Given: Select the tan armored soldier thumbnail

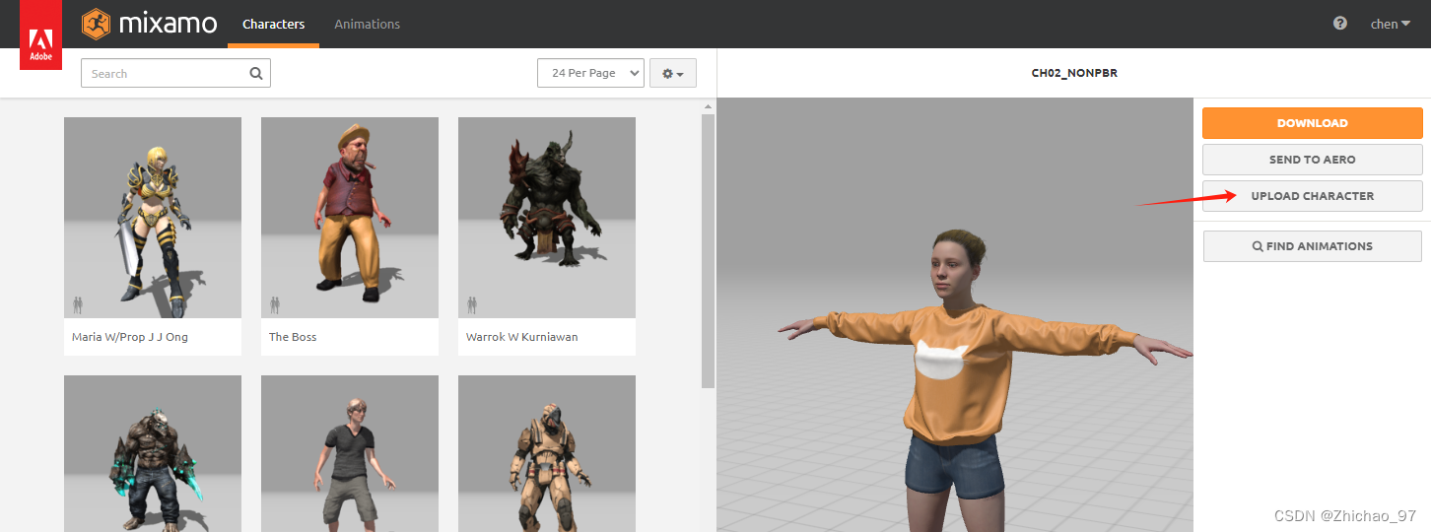Looking at the screenshot, I should tap(547, 453).
